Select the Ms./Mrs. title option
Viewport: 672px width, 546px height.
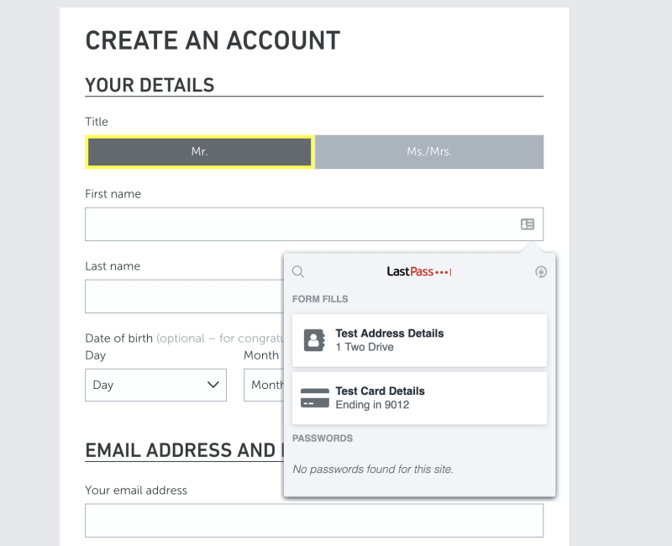coord(429,152)
